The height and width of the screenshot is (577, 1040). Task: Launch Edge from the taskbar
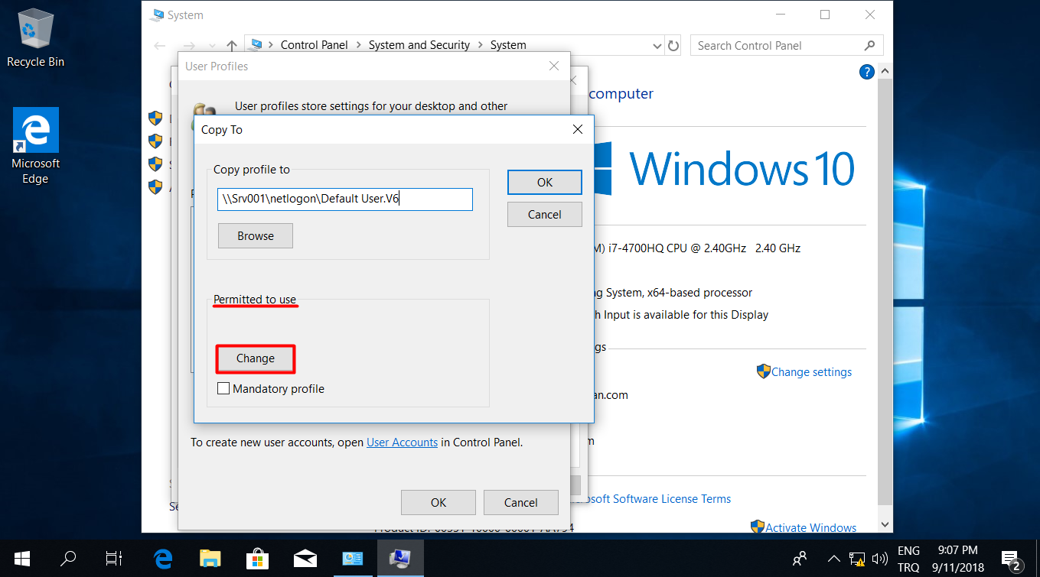[x=163, y=559]
